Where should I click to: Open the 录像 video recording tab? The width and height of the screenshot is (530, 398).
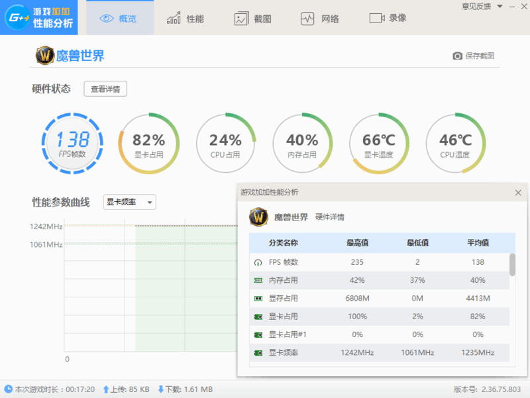(x=388, y=18)
